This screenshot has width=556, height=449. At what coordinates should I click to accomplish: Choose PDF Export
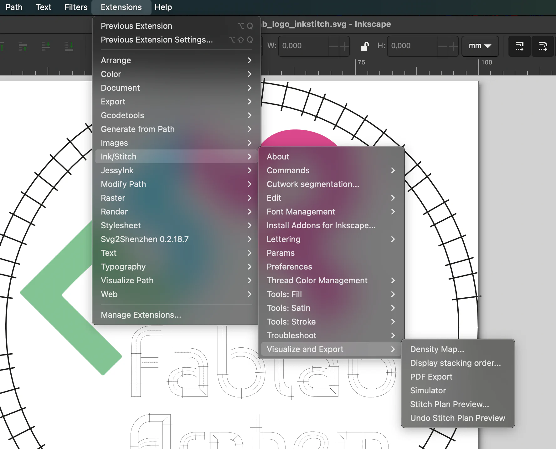pos(458,377)
